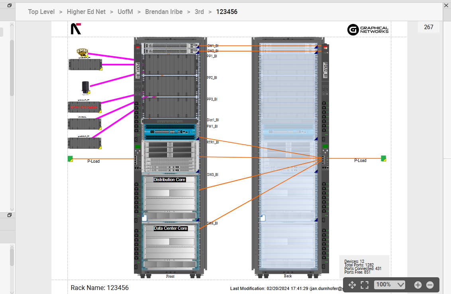Image resolution: width=451 pixels, height=294 pixels.
Task: Click the Graphical Networks logo
Action: pos(368,30)
